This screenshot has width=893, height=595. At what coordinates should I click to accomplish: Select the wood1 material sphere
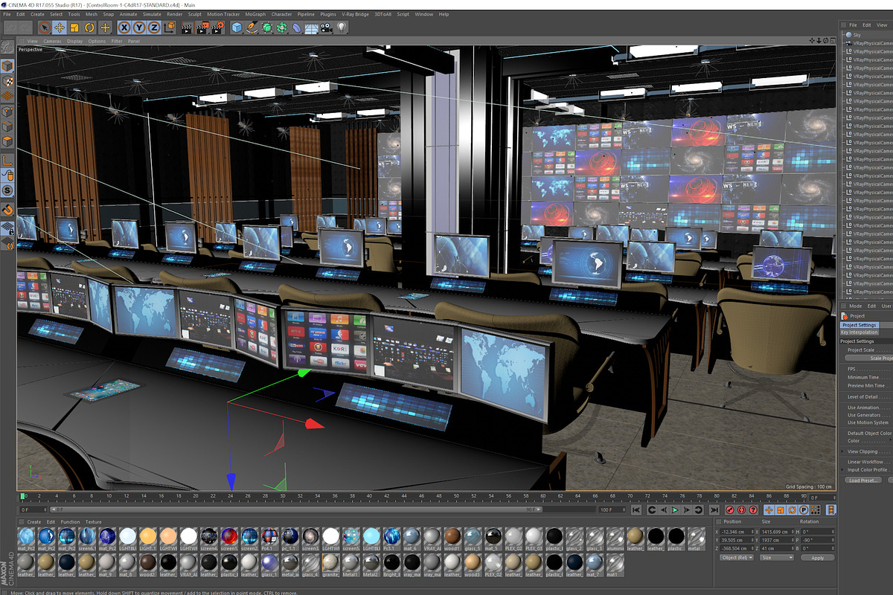(452, 537)
